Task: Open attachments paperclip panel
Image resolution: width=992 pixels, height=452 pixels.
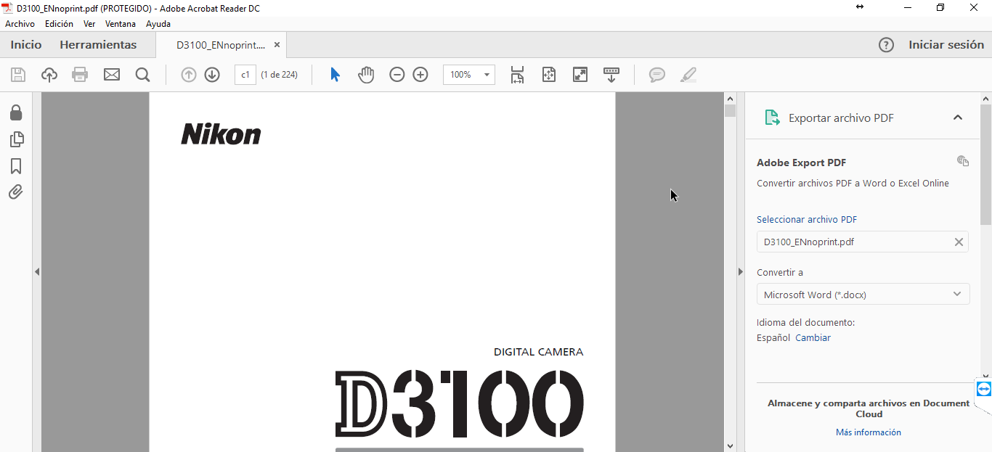Action: (x=16, y=192)
